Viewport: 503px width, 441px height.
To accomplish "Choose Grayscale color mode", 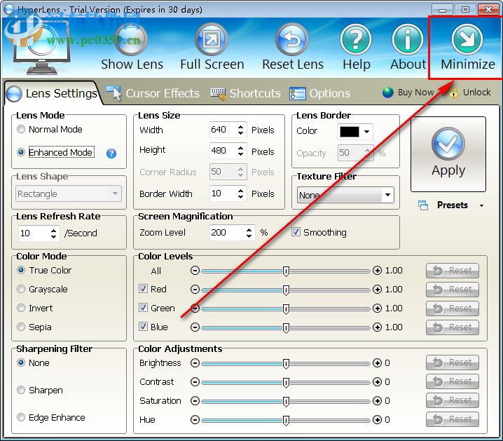I will click(x=21, y=289).
